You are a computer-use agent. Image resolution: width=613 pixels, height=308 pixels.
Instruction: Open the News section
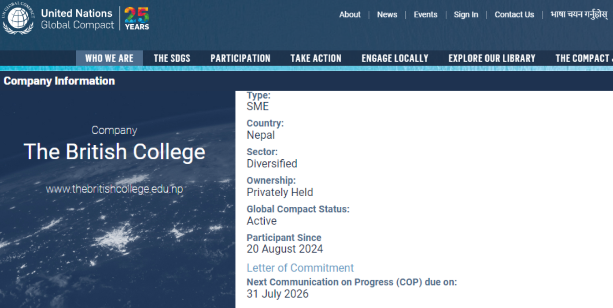387,15
